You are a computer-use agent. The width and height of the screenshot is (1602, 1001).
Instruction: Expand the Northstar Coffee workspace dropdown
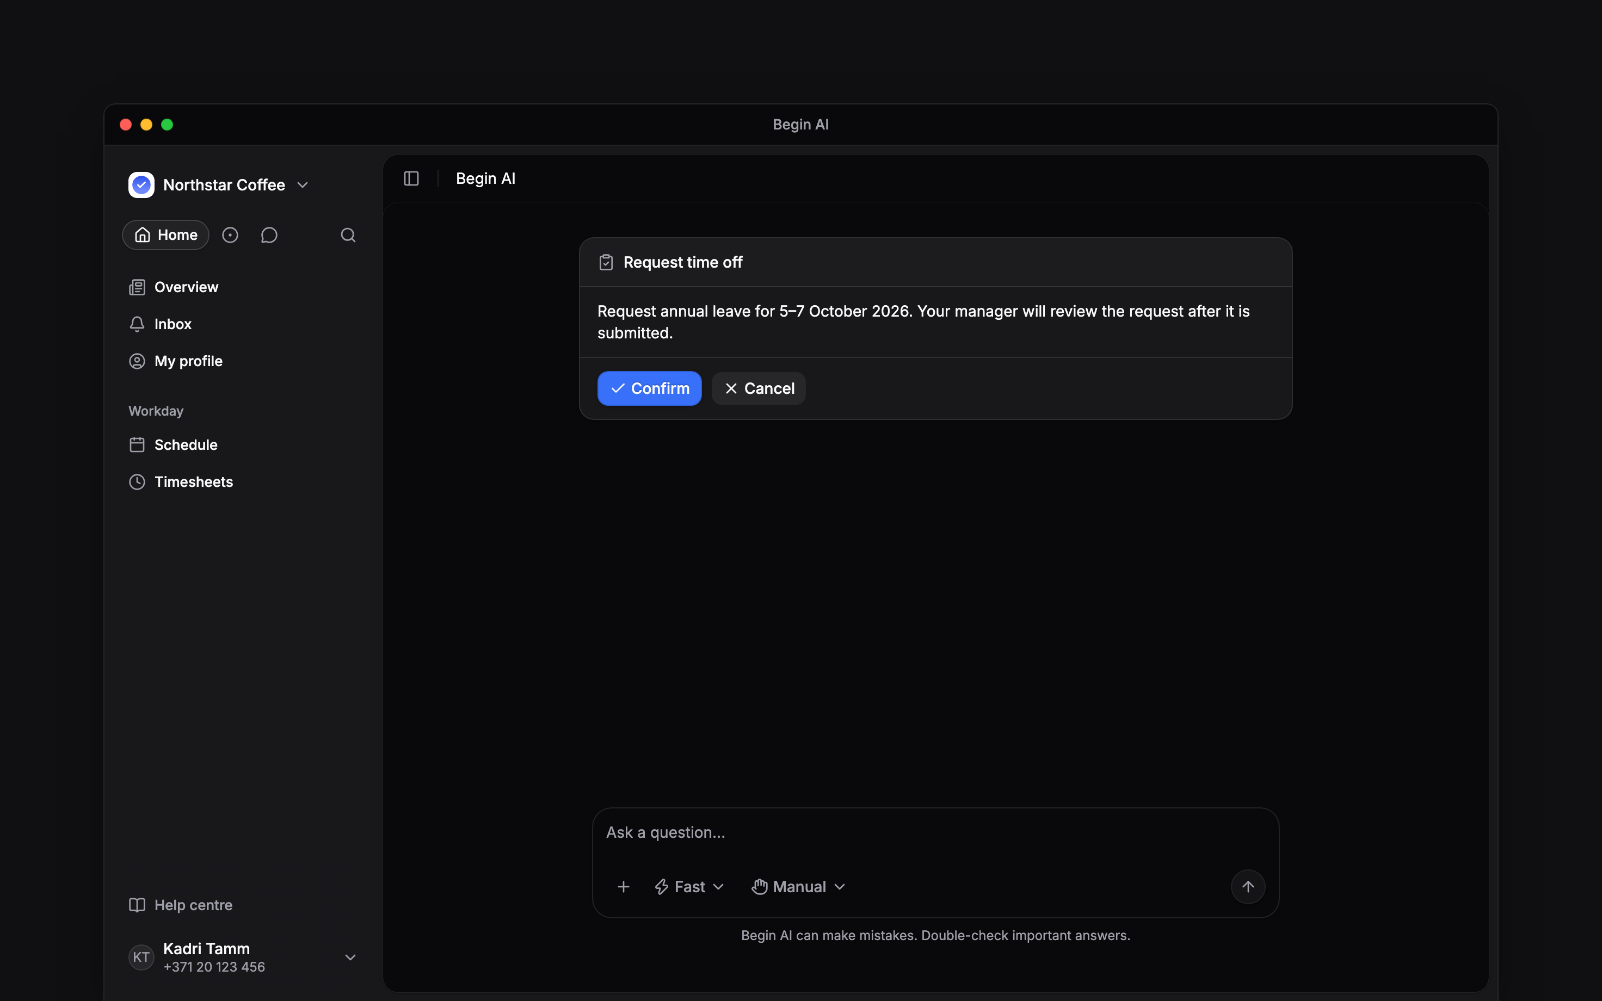[x=303, y=185]
